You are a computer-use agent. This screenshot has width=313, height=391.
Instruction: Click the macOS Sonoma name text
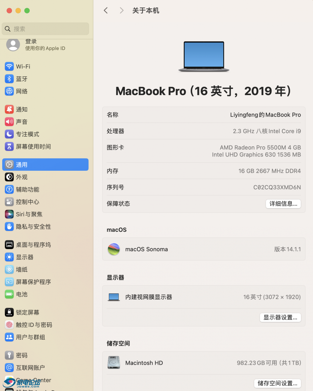tap(146, 249)
